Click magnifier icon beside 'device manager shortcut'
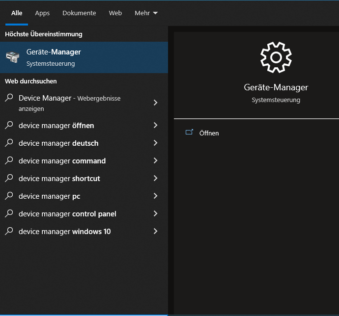 pyautogui.click(x=9, y=178)
